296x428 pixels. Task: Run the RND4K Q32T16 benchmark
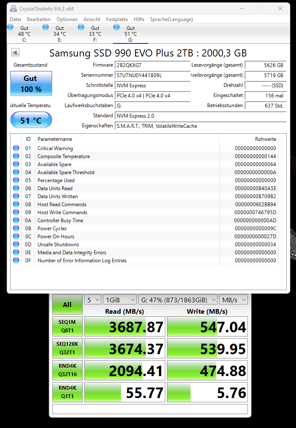point(67,370)
